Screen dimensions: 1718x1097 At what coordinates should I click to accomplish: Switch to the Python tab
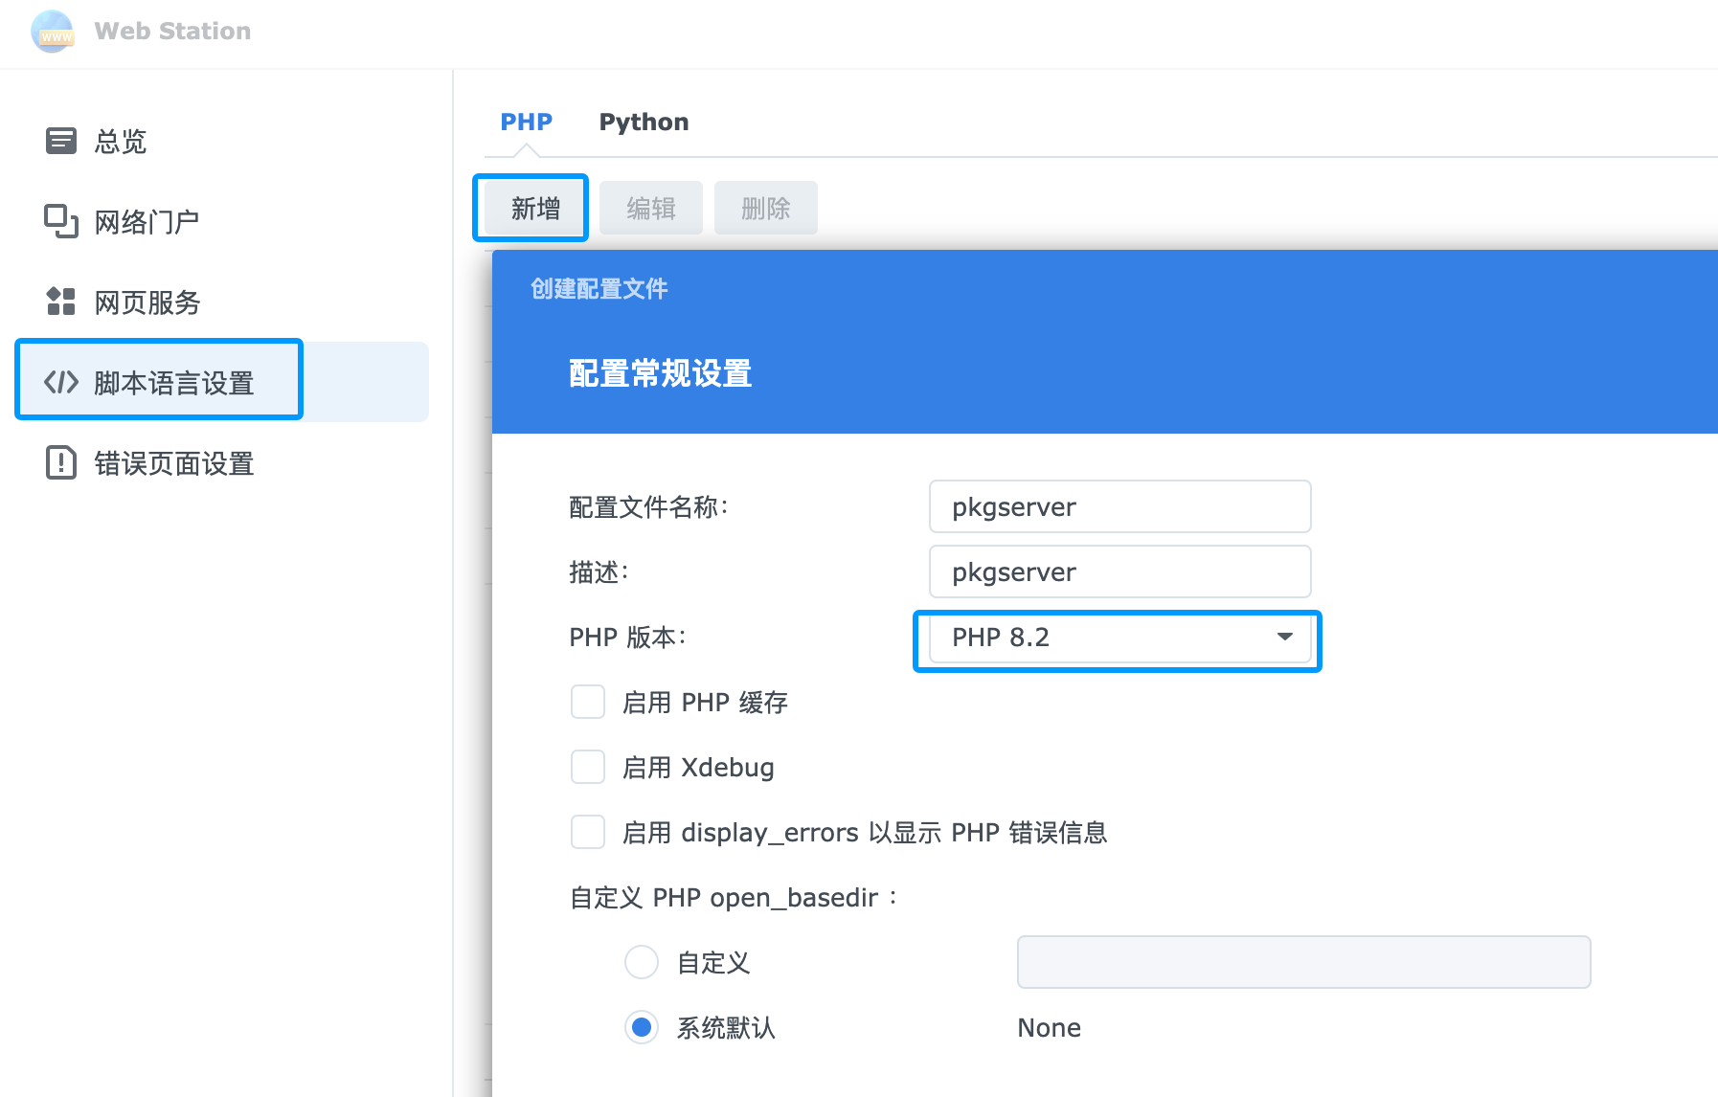(x=644, y=122)
